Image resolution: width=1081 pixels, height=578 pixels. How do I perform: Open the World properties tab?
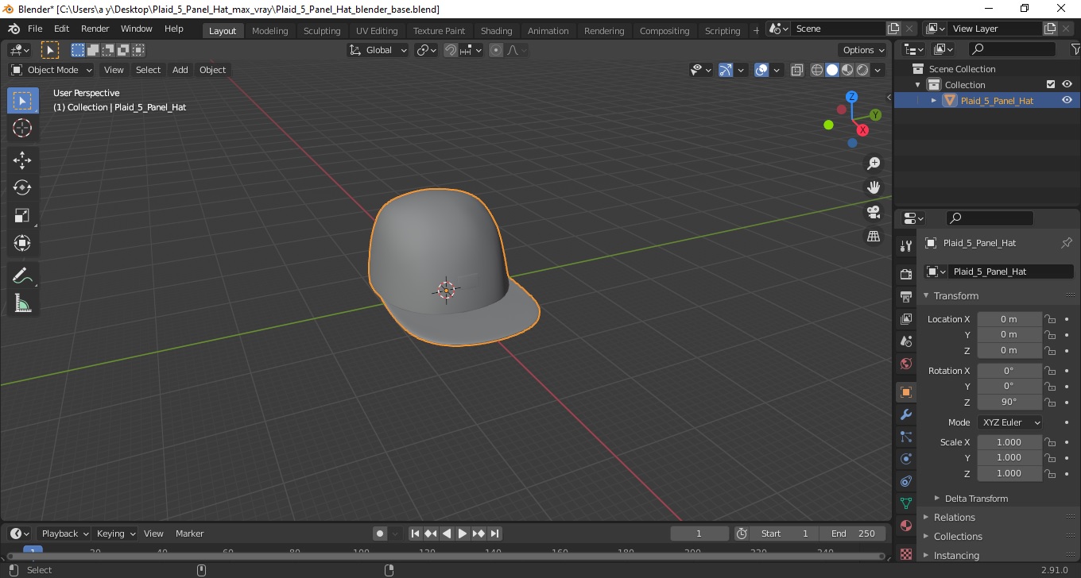click(905, 363)
